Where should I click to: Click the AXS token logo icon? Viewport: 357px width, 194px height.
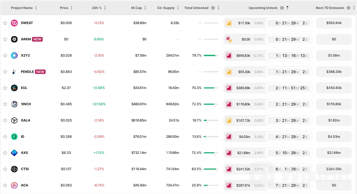click(x=14, y=153)
